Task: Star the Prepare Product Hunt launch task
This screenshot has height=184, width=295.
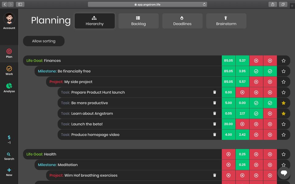Action: [x=284, y=92]
